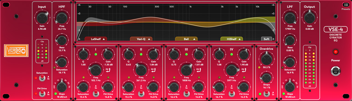Click the Presets label
This screenshot has width=352, height=101.
346,9
